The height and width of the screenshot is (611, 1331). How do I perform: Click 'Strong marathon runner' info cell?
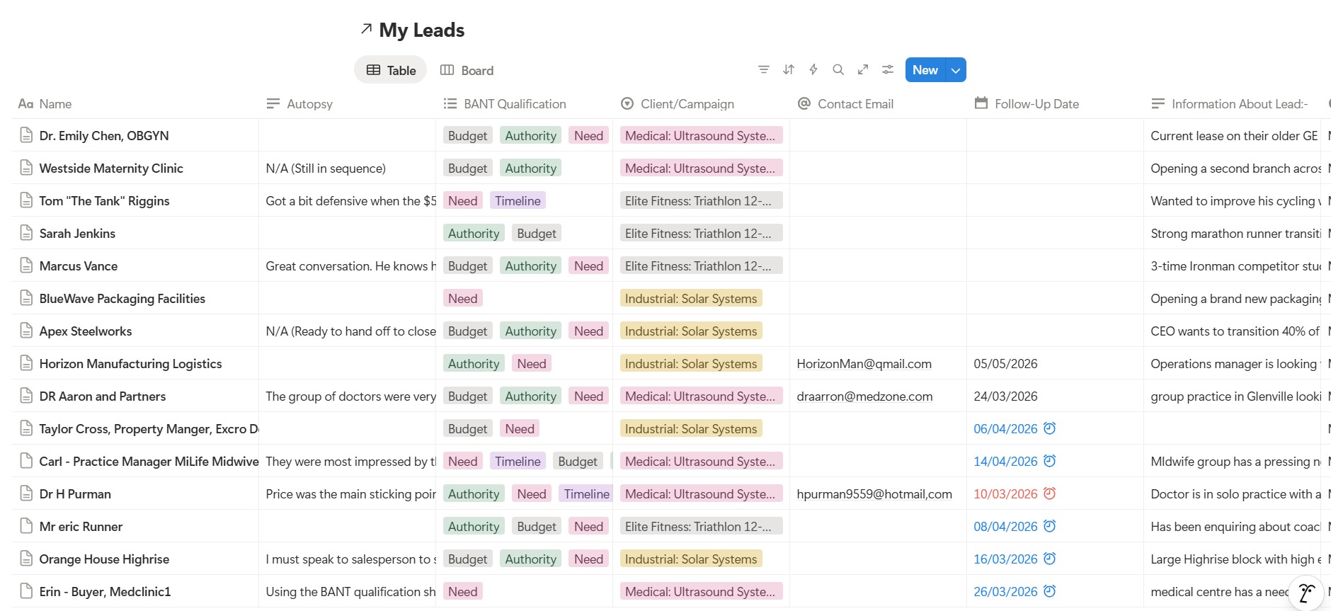point(1233,233)
